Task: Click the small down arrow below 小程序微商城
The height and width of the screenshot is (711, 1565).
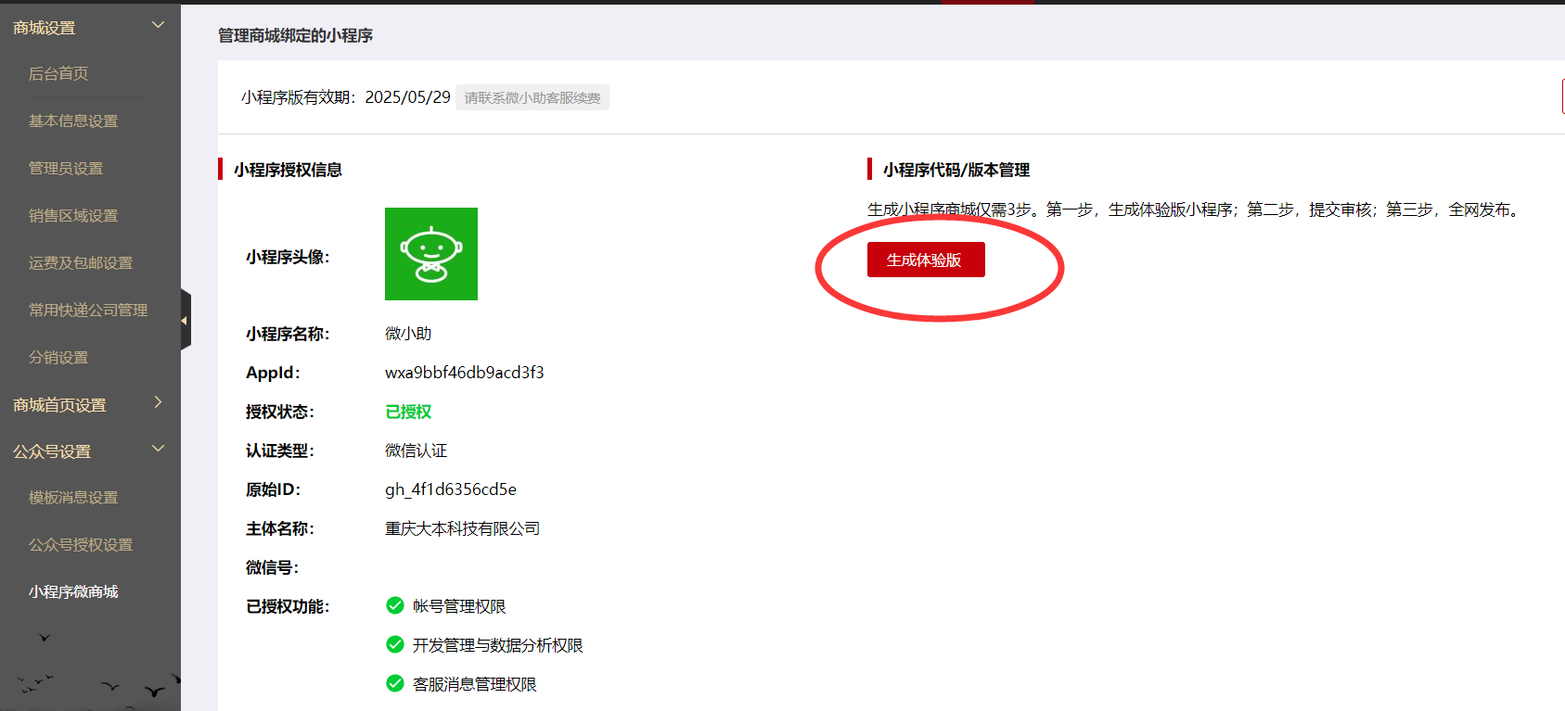Action: click(45, 638)
